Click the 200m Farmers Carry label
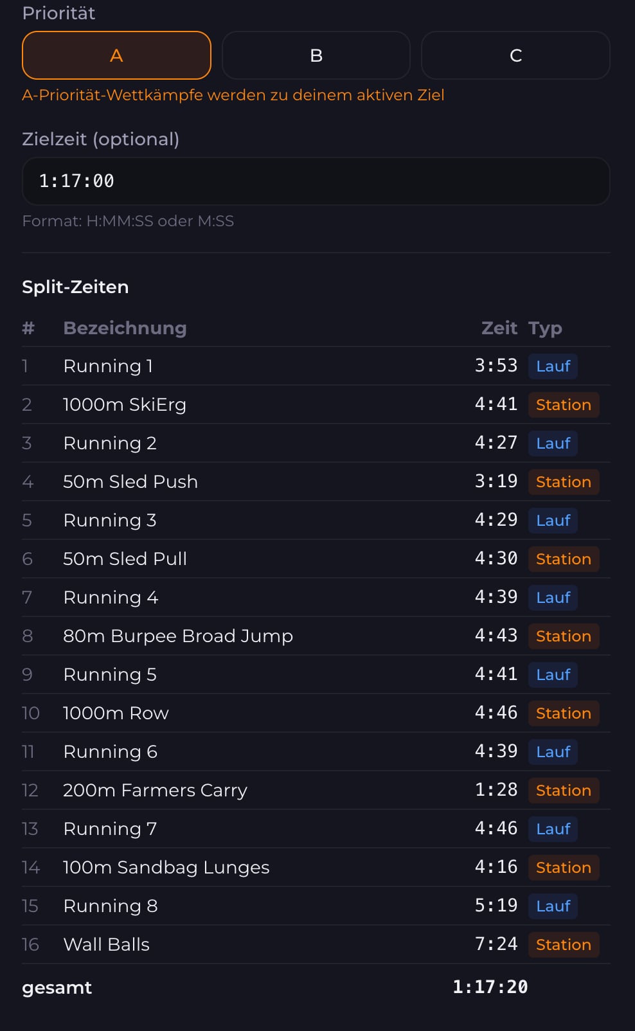The height and width of the screenshot is (1031, 635). 155,790
